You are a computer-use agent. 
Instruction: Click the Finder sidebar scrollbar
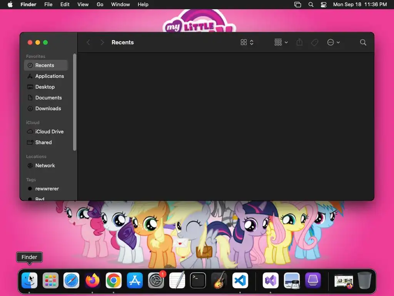[74, 102]
